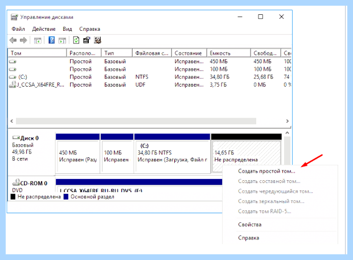Open the Файл menu
Image resolution: width=353 pixels, height=260 pixels.
pyautogui.click(x=18, y=29)
